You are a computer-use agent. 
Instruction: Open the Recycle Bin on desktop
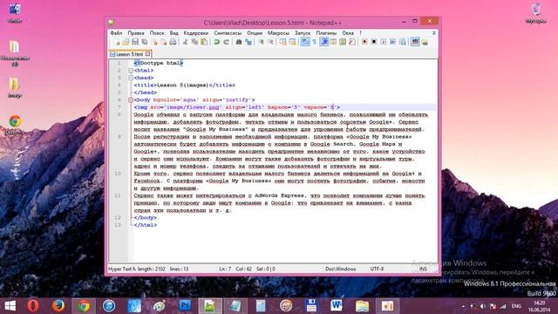click(x=535, y=14)
